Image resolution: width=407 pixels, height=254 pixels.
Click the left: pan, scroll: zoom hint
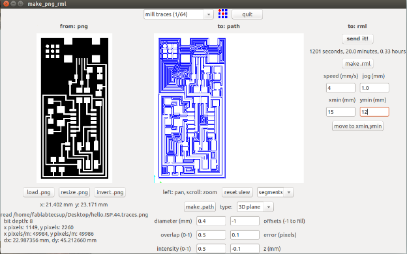(x=190, y=192)
